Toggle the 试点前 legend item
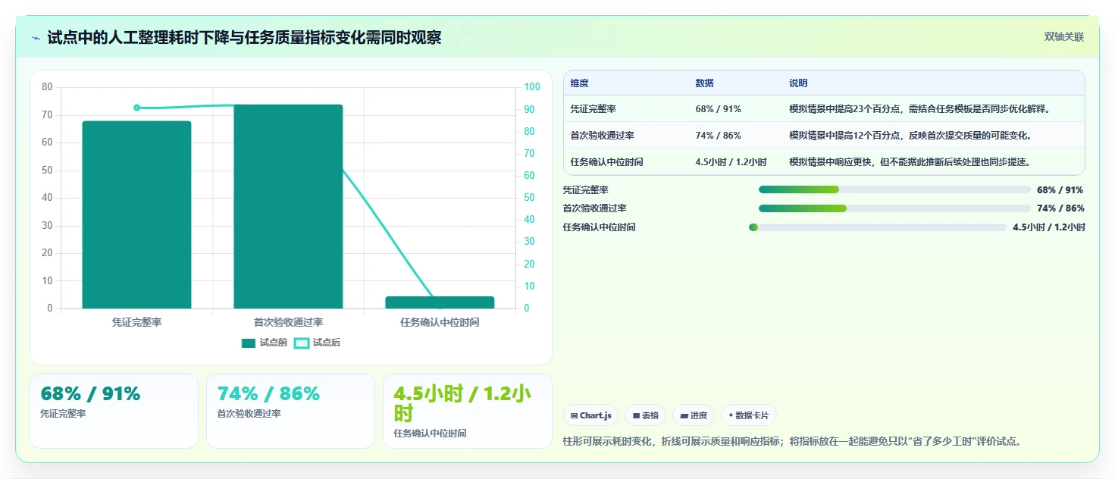The width and height of the screenshot is (1115, 479). pos(265,343)
